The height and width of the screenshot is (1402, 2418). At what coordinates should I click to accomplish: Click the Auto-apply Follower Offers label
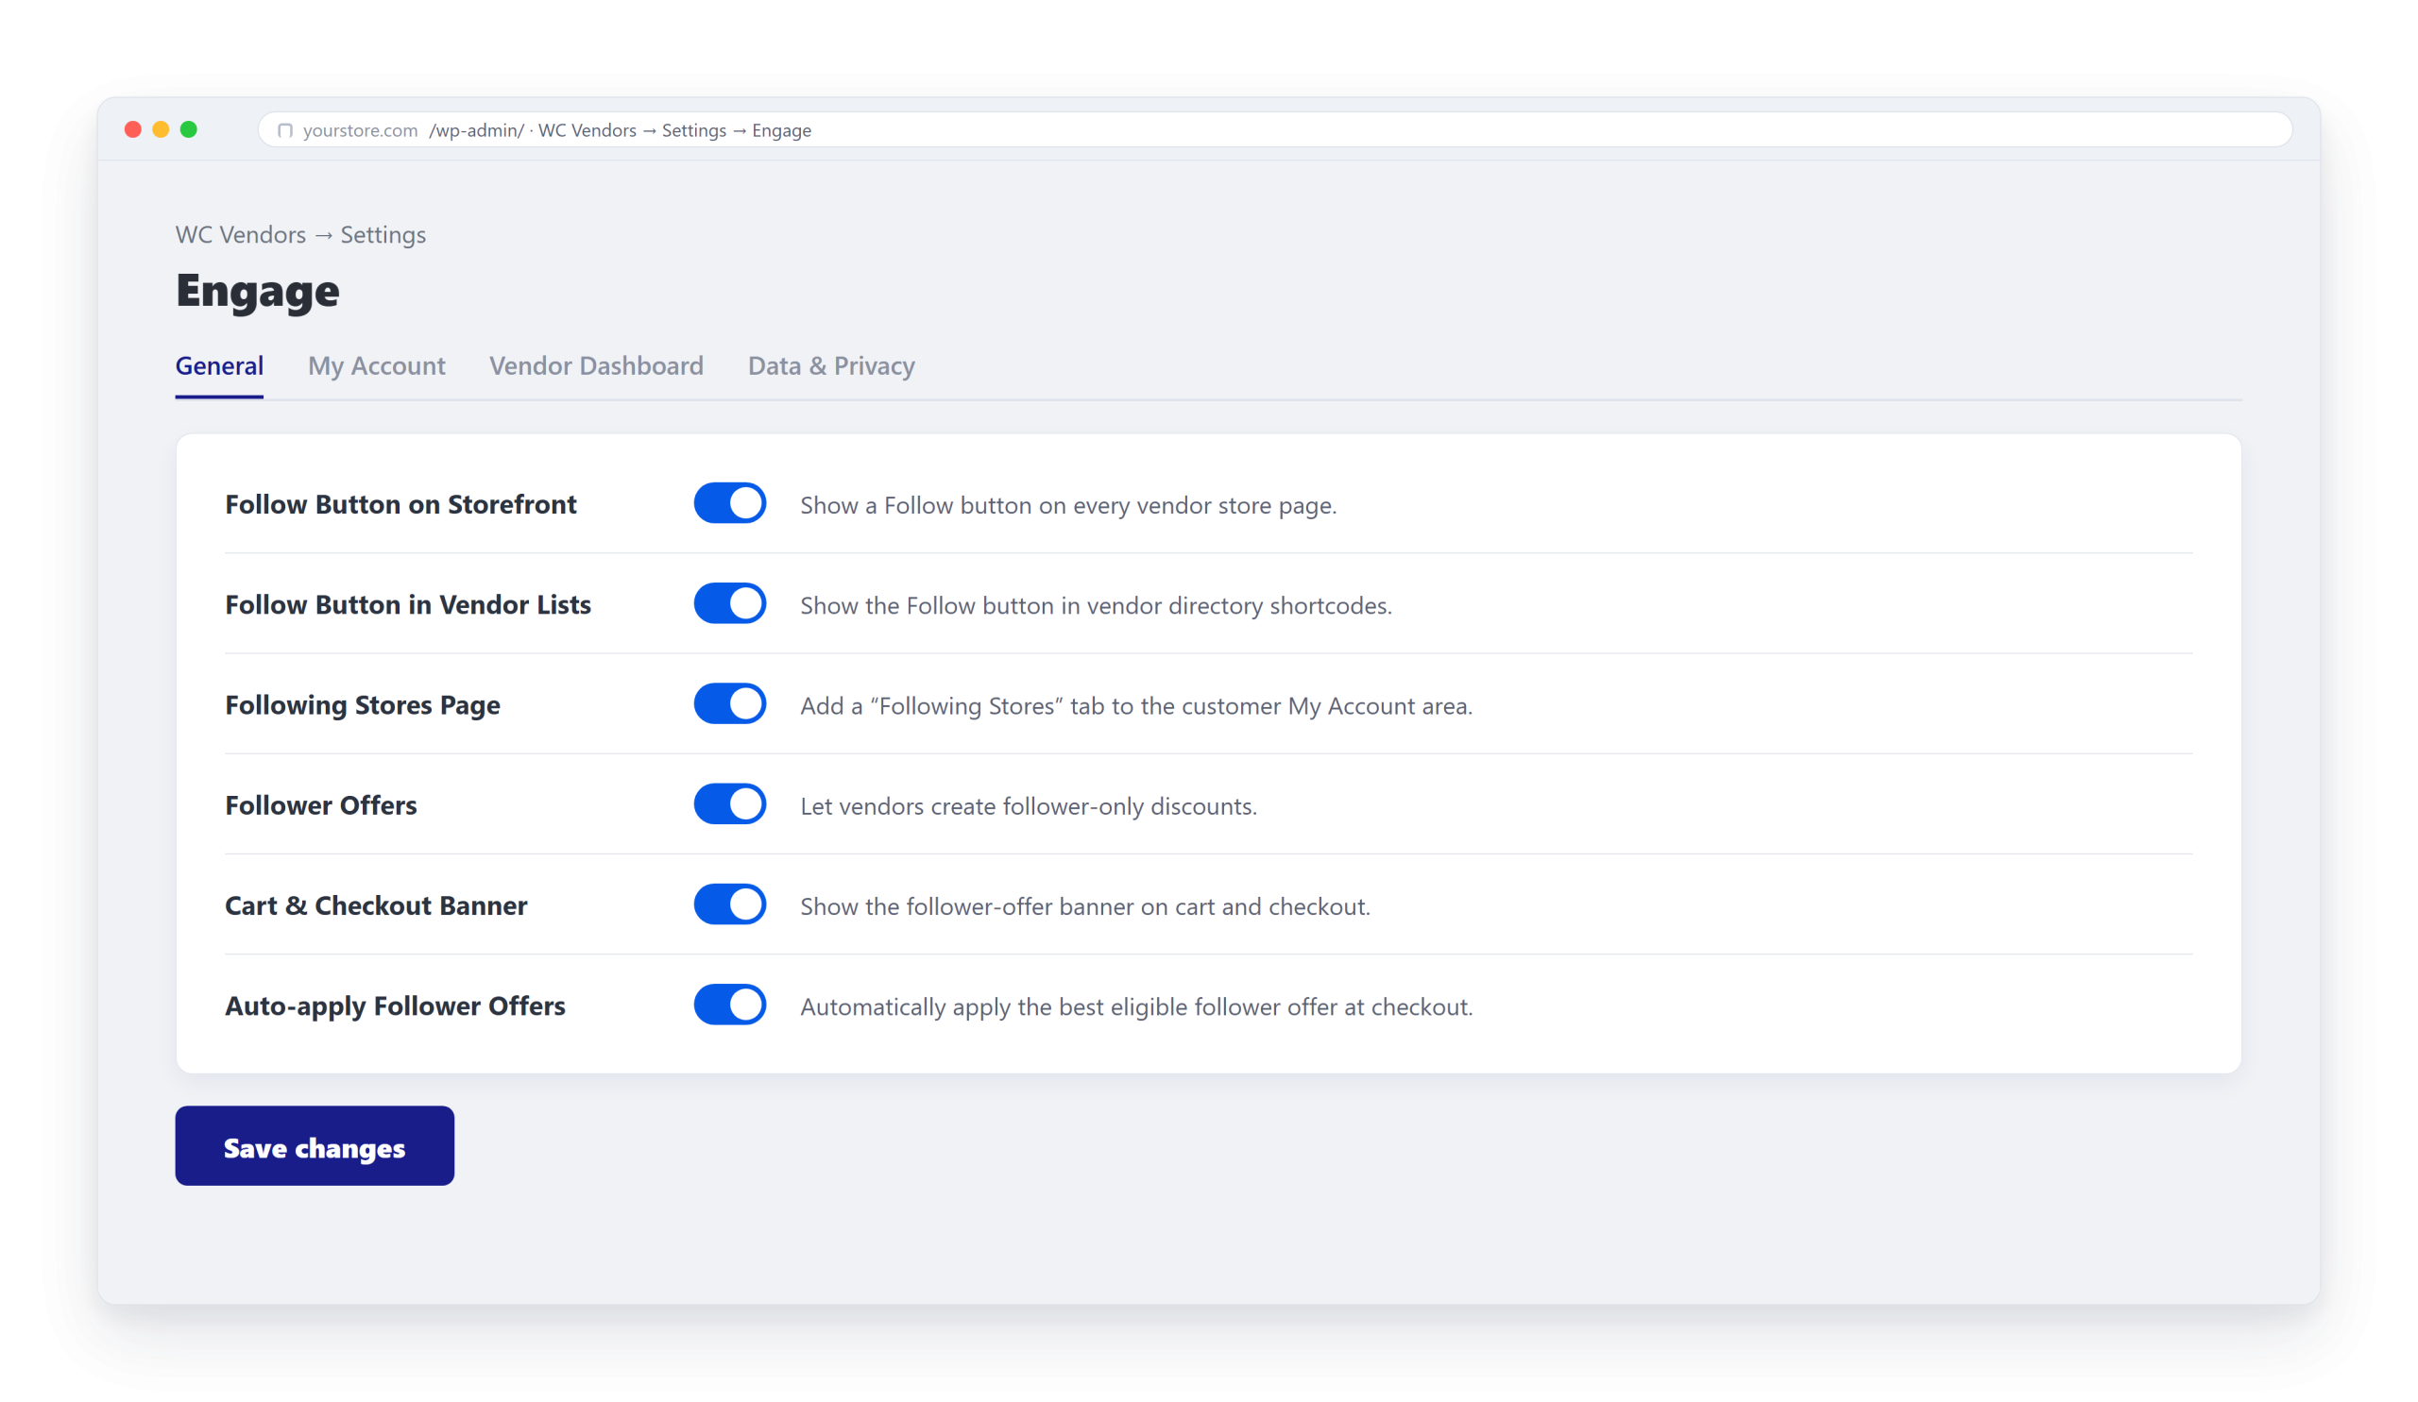tap(395, 1007)
